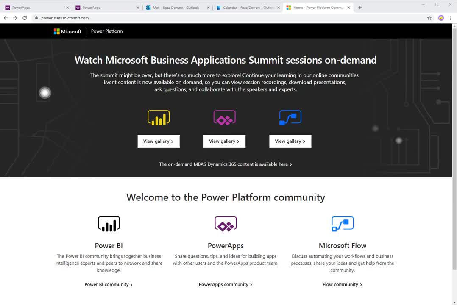Click purple PowerApps community icon
The image size is (457, 305).
(226, 224)
